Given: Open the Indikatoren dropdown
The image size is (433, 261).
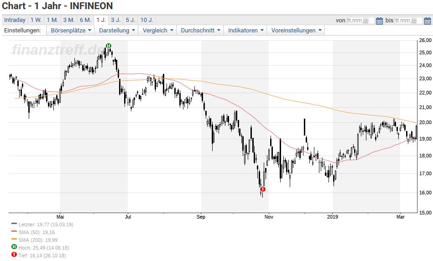Looking at the screenshot, I should 245,31.
